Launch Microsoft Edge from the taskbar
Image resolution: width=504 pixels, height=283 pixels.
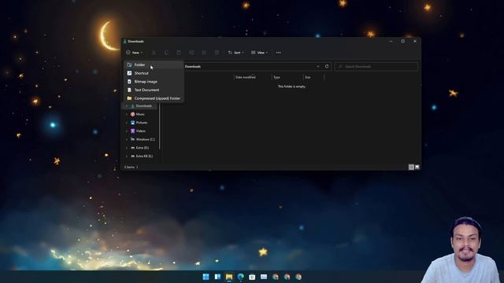pos(241,277)
